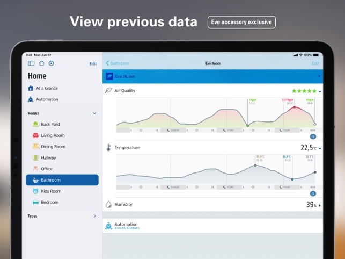Expand the Types section
The height and width of the screenshot is (259, 345).
(x=94, y=216)
